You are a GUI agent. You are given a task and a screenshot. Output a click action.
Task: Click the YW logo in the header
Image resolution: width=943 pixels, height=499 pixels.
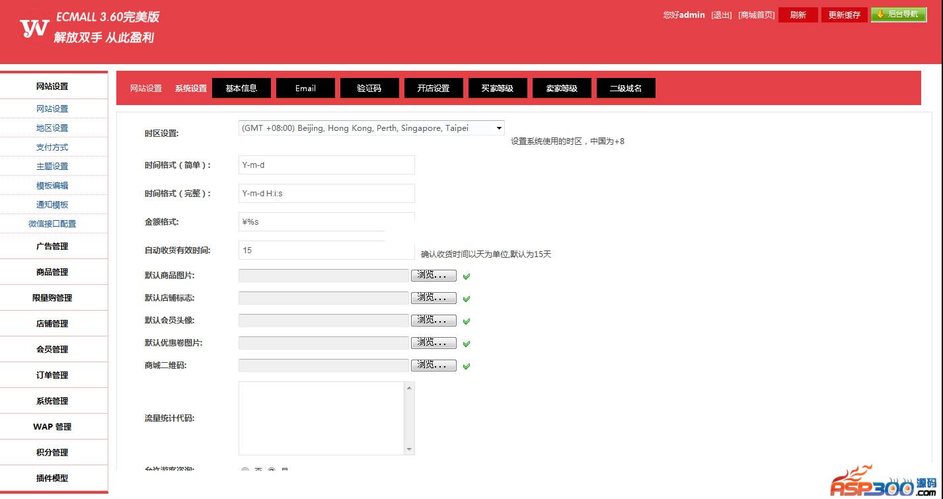pos(34,28)
